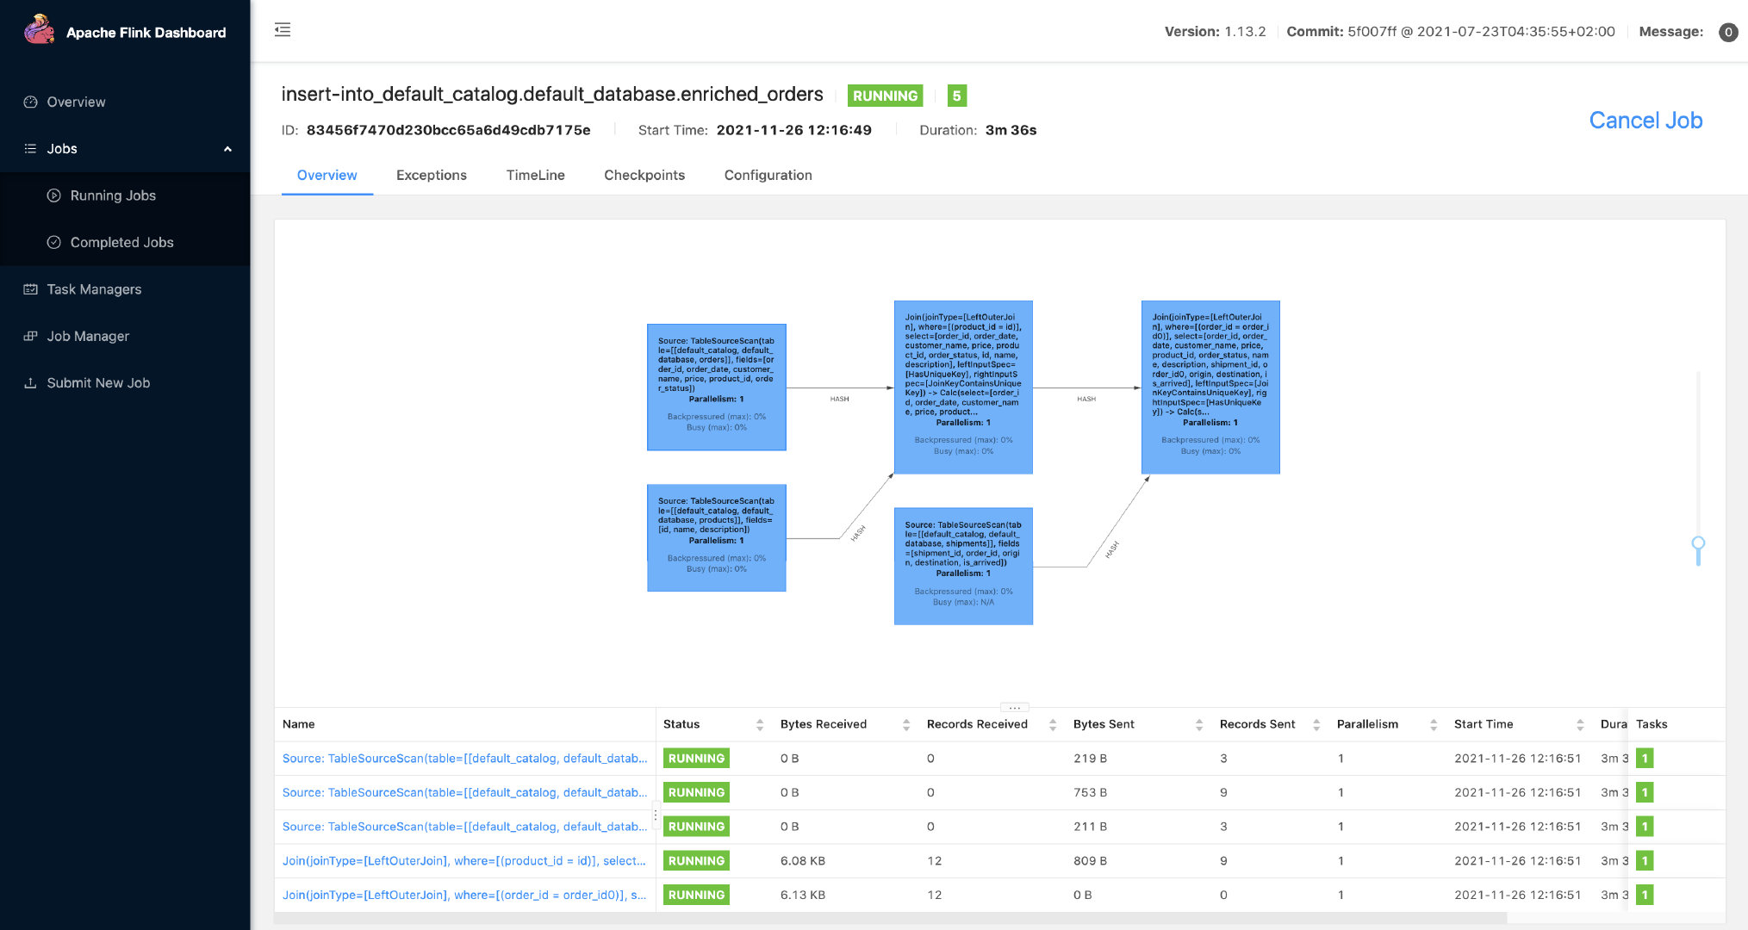Sort table by Records Sent column
The width and height of the screenshot is (1748, 930).
point(1316,725)
